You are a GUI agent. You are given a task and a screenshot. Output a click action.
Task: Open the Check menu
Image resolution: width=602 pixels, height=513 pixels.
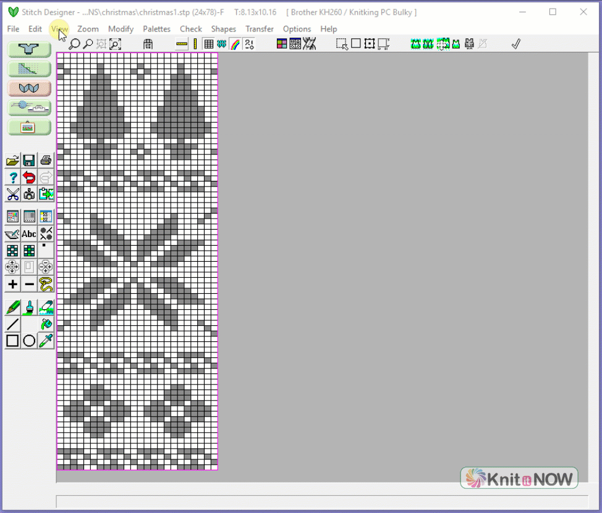click(x=191, y=29)
